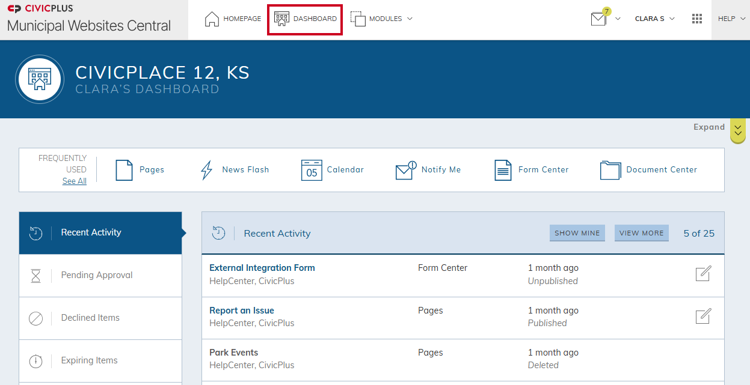Viewport: 750px width, 385px height.
Task: Click the '5 of 25' count text
Action: coord(699,234)
